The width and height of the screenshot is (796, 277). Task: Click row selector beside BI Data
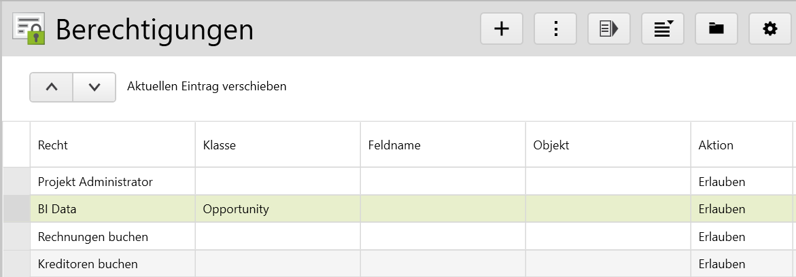[x=17, y=209]
